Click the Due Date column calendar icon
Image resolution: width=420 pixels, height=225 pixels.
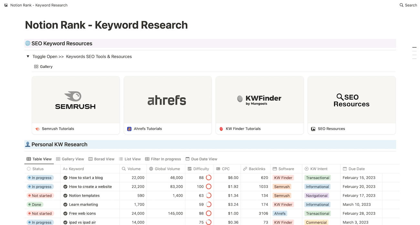click(x=345, y=169)
